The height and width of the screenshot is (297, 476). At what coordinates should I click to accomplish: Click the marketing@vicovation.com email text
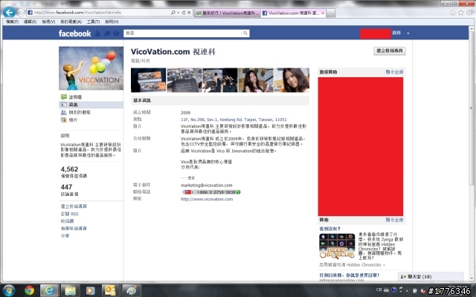207,185
